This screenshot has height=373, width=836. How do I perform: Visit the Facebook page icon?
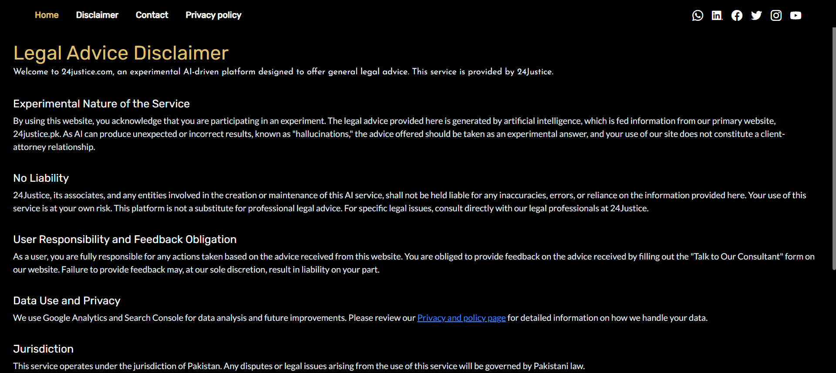(737, 15)
